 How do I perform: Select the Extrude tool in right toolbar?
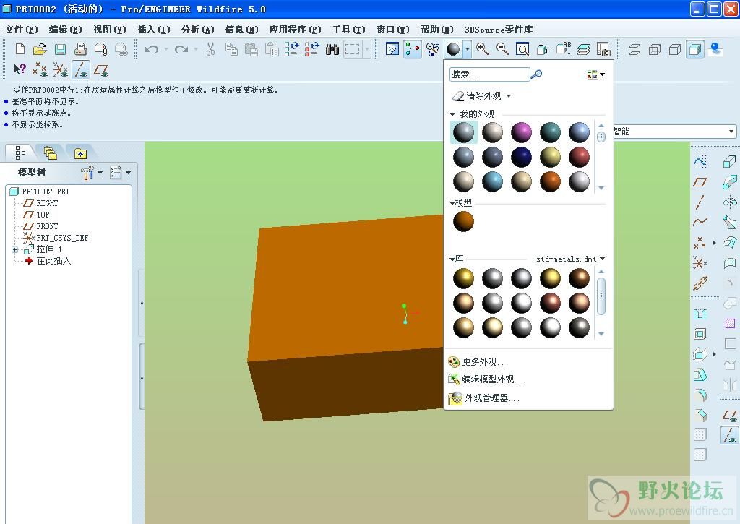pos(729,162)
